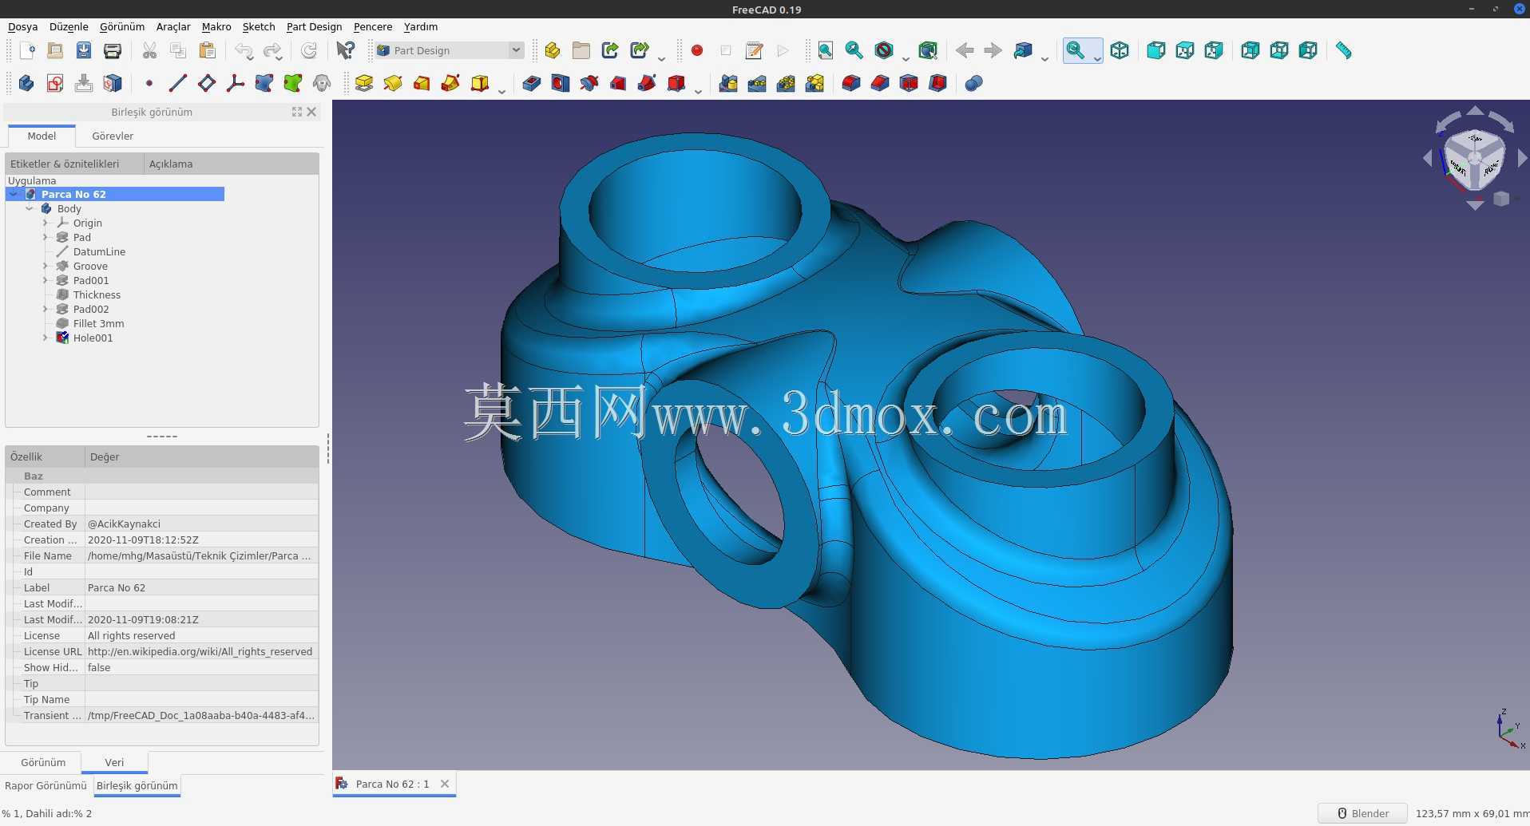Expand the Pad tree node
Image resolution: width=1530 pixels, height=826 pixels.
46,238
